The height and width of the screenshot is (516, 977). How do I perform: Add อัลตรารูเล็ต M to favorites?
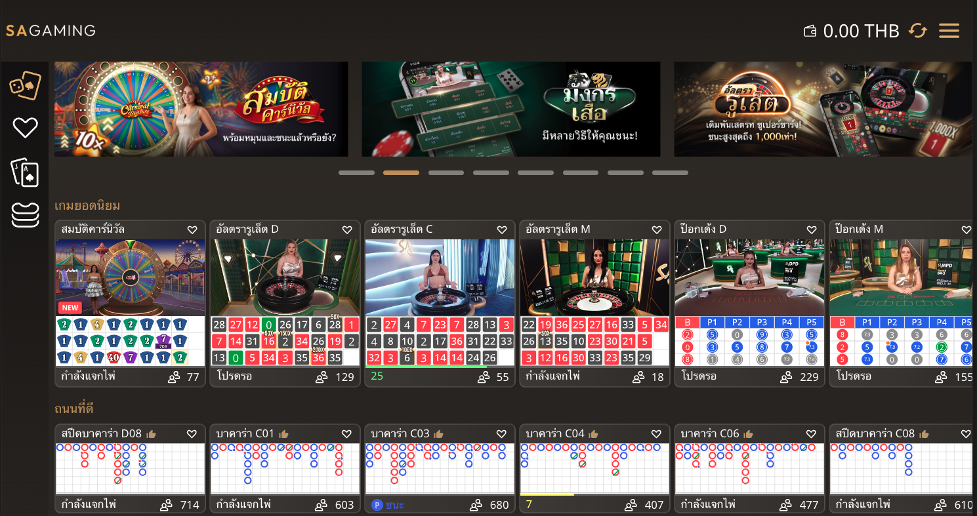[657, 230]
